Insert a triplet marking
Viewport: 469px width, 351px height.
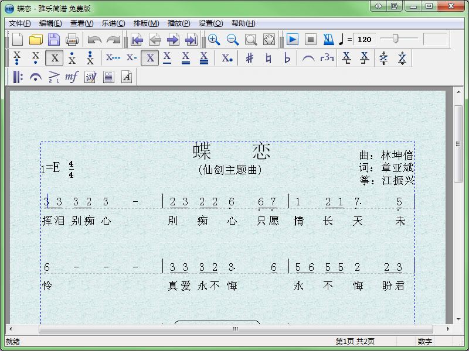click(327, 57)
